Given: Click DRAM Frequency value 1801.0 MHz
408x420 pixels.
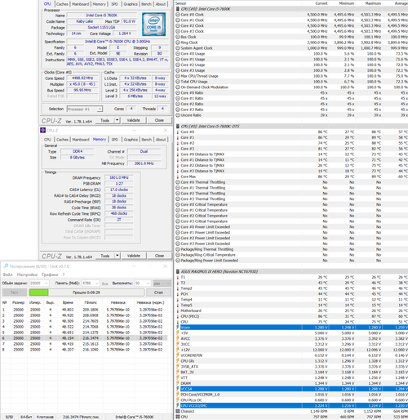Looking at the screenshot, I should (x=119, y=177).
